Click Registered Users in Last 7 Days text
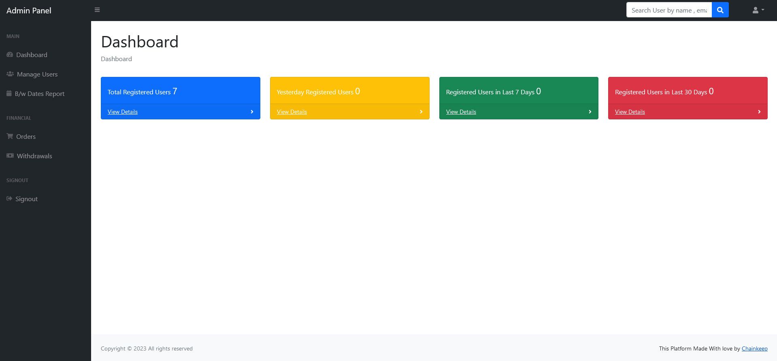Screen dimensions: 777x361 493,91
